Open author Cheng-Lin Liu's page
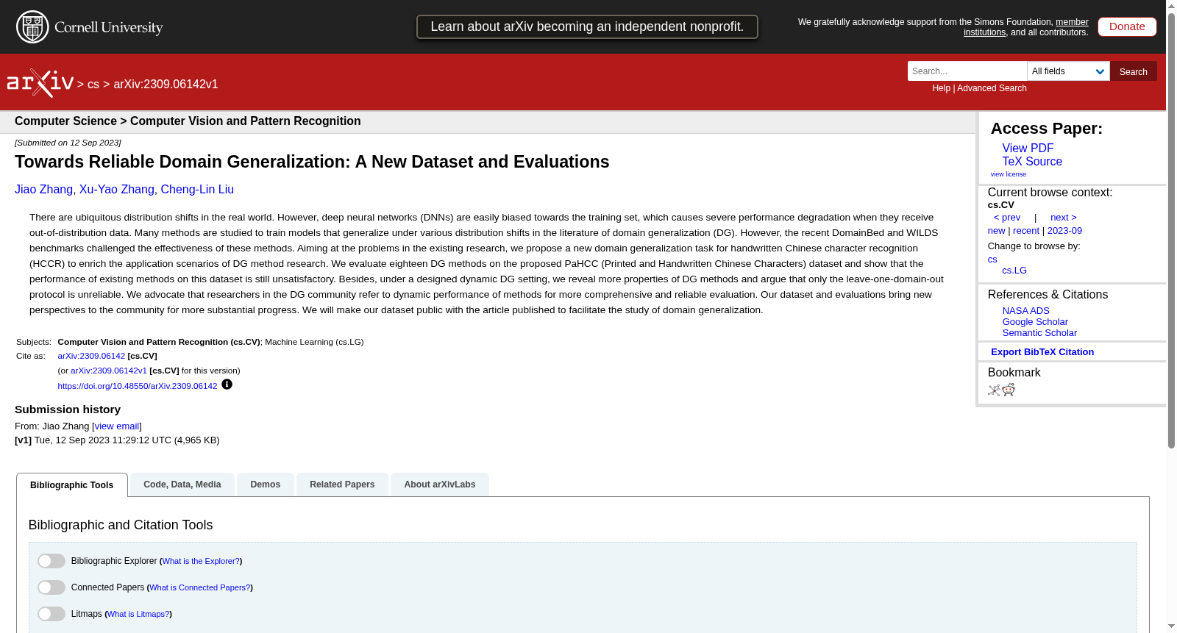This screenshot has height=633, width=1177. (x=197, y=190)
